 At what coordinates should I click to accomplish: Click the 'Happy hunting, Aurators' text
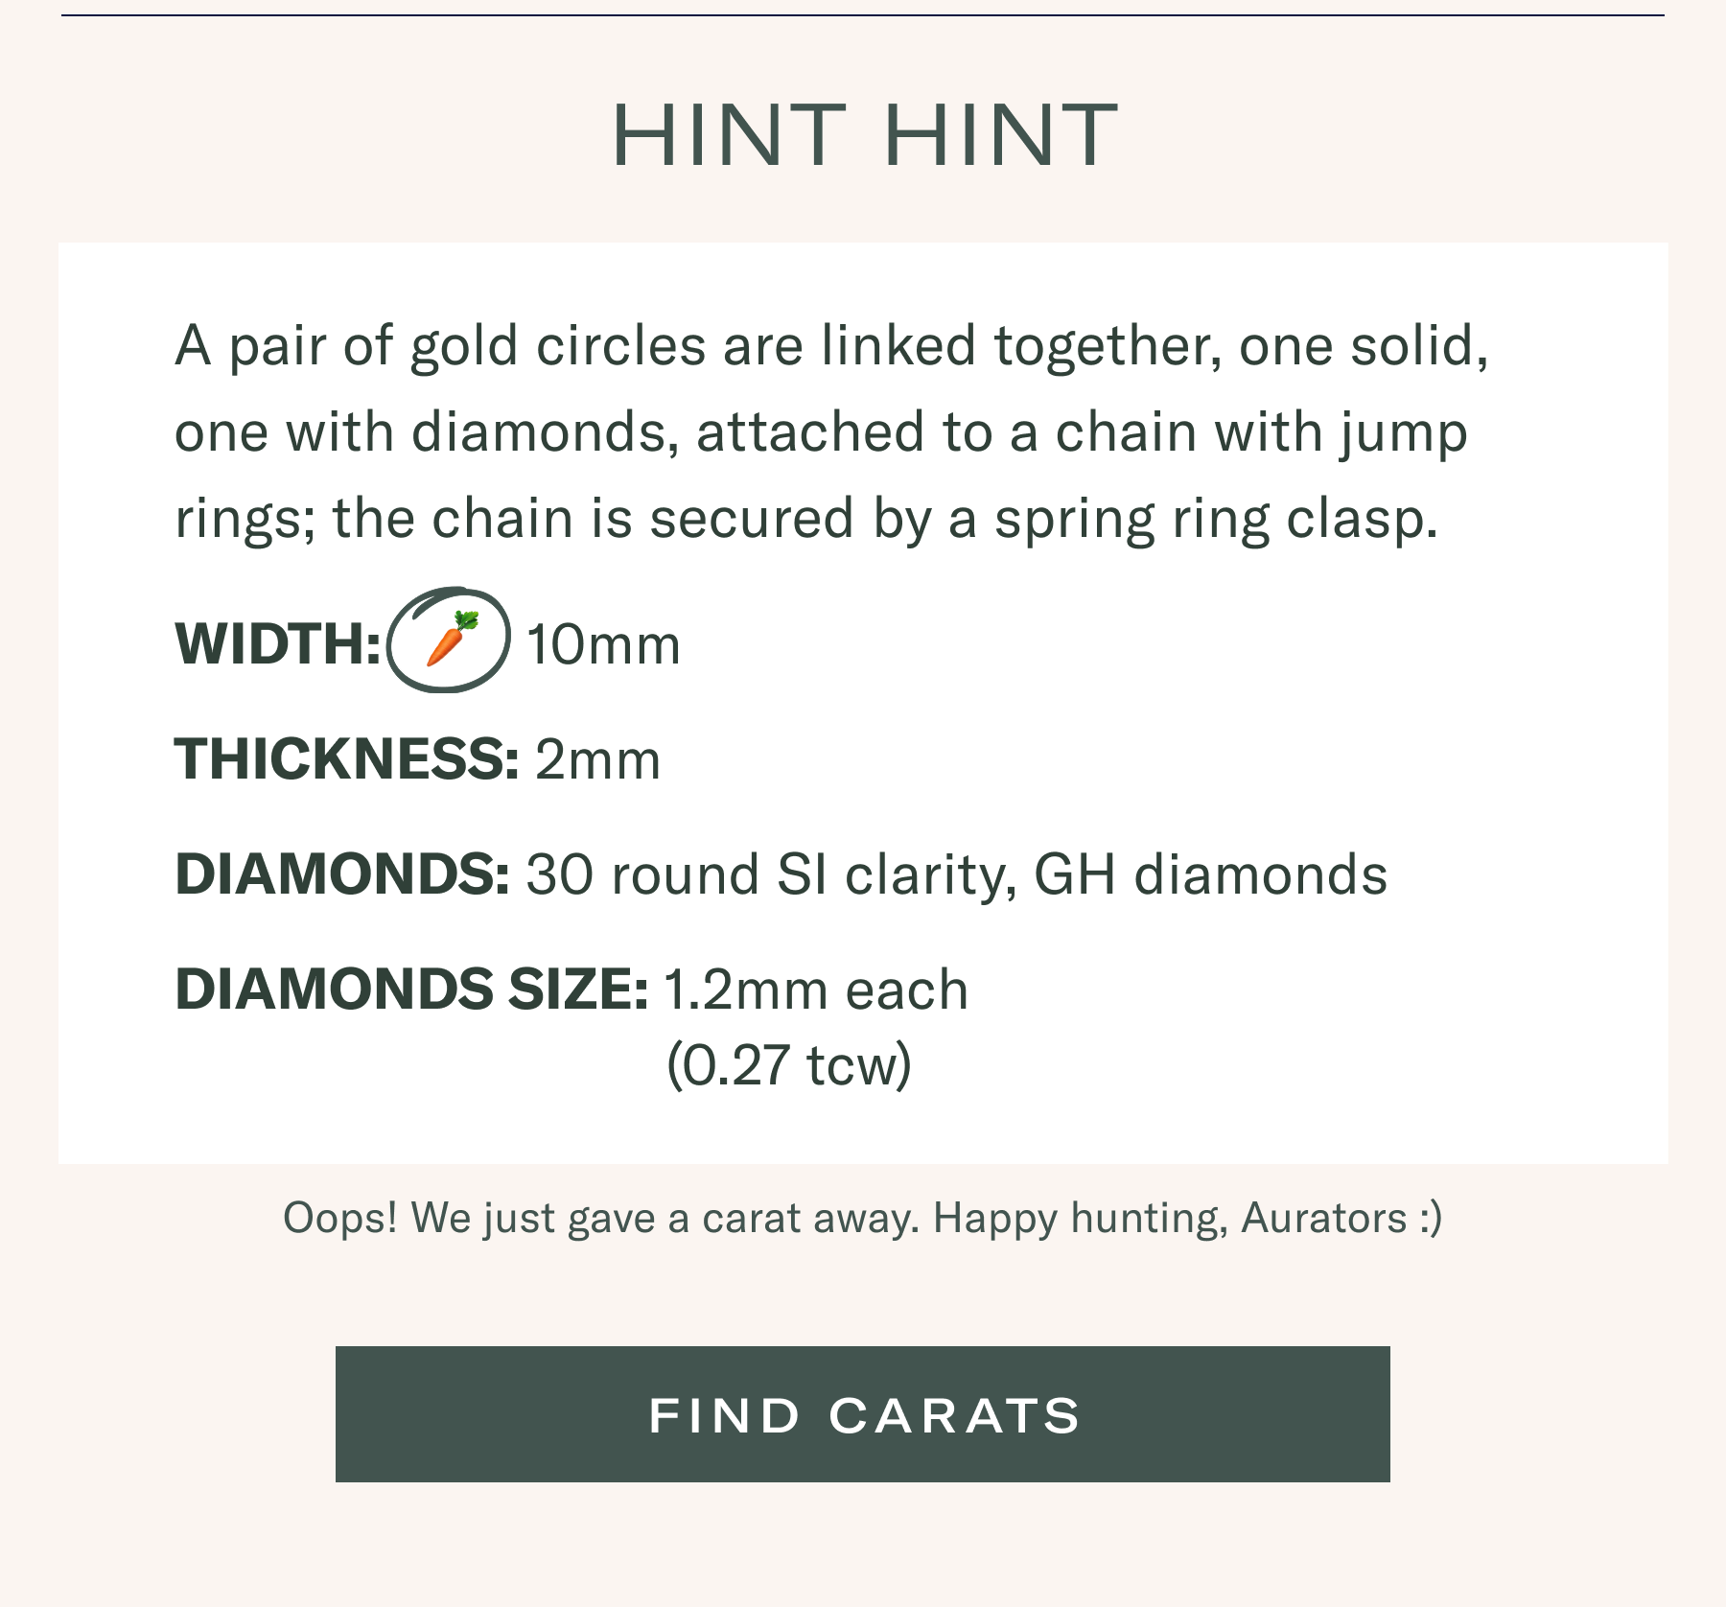[x=1187, y=1218]
